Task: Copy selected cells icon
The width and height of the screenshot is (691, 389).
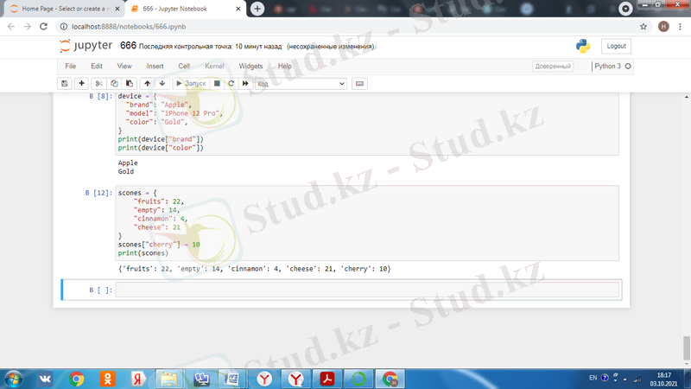Action: pos(114,83)
